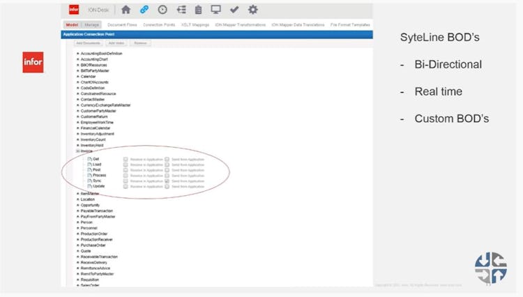The image size is (523, 297).
Task: Select the CodeDefinition tree item
Action: click(93, 88)
